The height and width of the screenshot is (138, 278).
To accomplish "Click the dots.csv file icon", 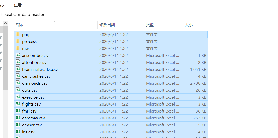I will (x=18, y=90).
